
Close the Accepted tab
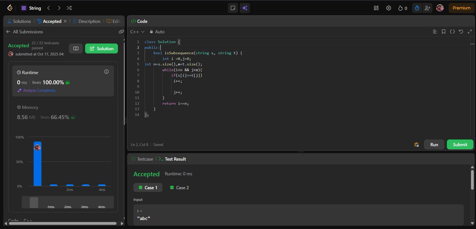65,21
